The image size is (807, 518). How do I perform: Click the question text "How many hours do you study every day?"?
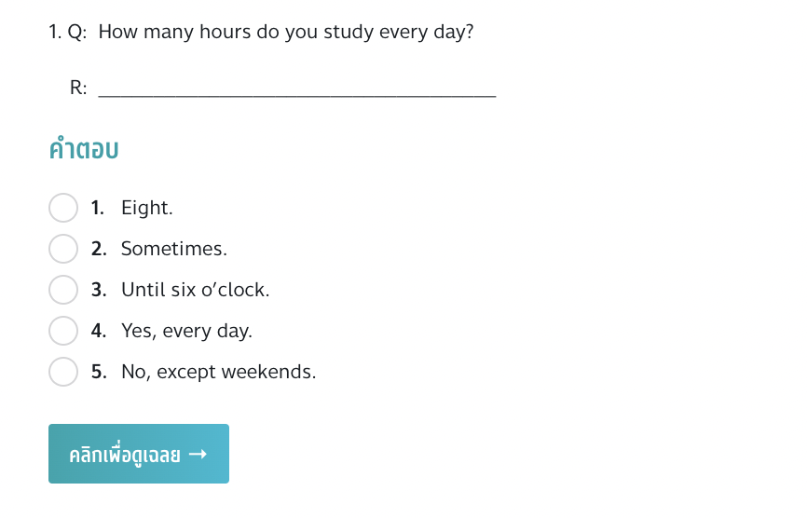tap(286, 32)
